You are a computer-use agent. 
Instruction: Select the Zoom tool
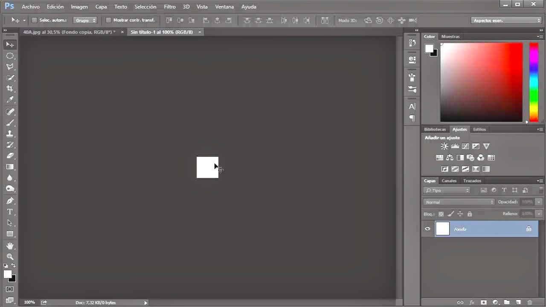point(10,257)
